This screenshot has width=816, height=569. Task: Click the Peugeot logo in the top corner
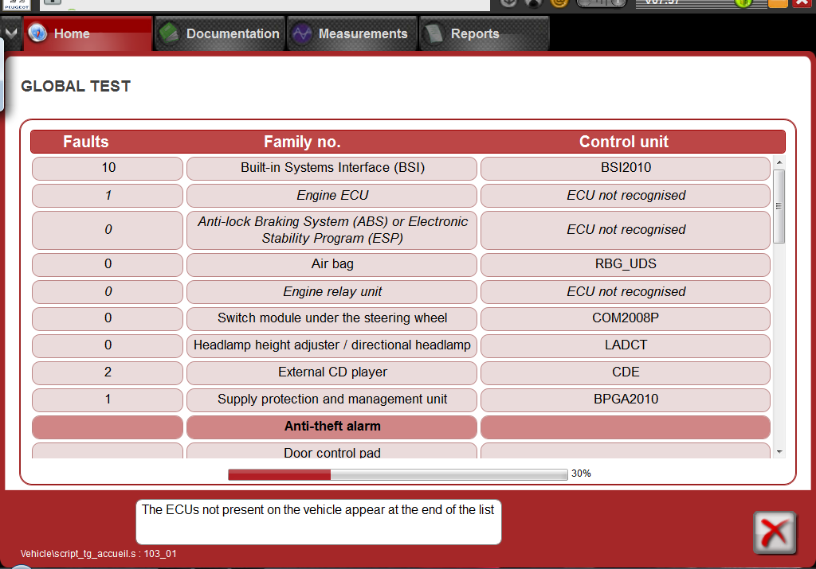(17, 6)
